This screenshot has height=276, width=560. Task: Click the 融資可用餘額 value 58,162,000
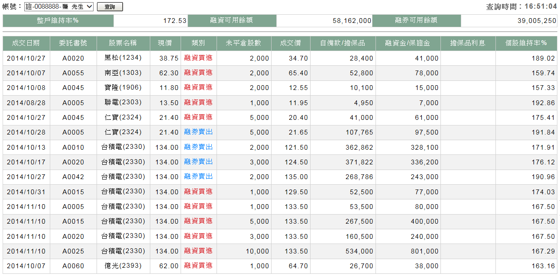(352, 21)
